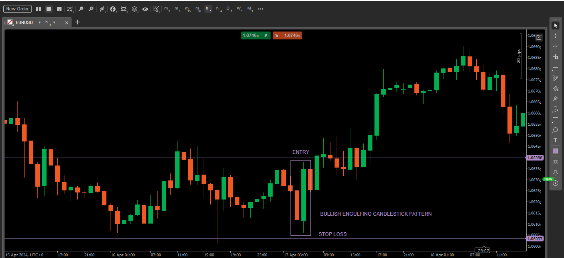Open price alerts via the bell icon

click(555, 172)
